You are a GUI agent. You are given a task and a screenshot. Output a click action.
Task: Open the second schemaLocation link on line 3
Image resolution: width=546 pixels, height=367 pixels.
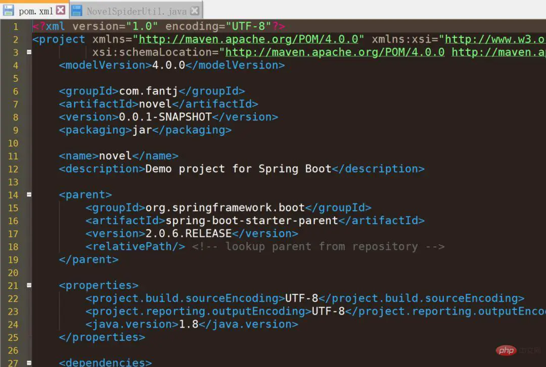coord(498,52)
